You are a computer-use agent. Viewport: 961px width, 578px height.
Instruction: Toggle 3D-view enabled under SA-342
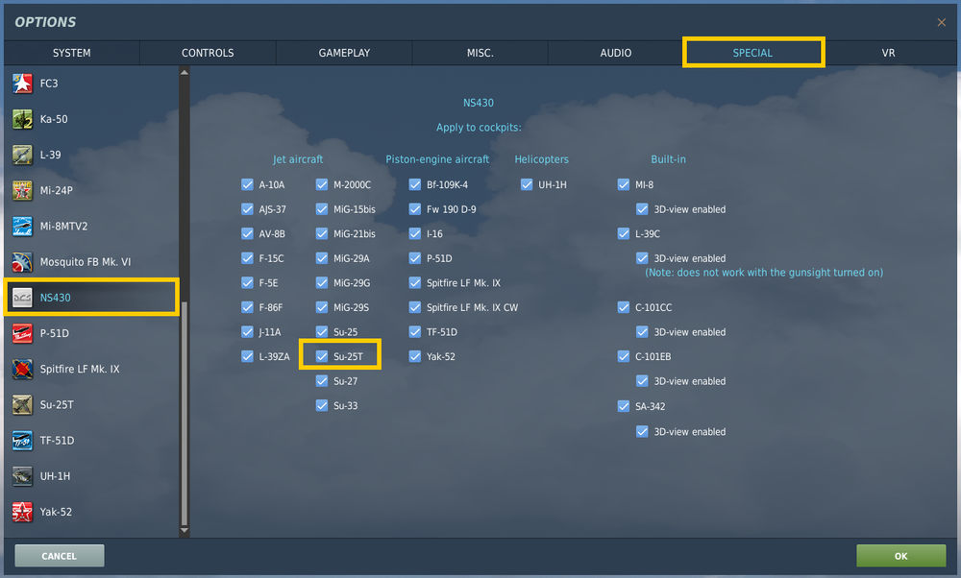pos(642,431)
